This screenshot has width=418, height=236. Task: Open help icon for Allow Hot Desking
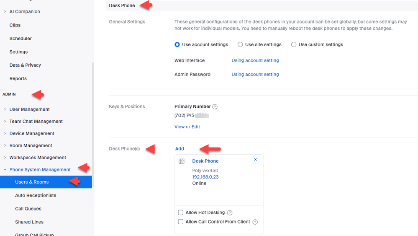(230, 213)
